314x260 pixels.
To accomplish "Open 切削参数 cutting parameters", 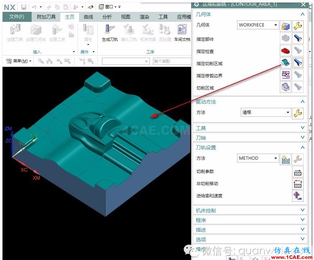I will click(x=298, y=172).
